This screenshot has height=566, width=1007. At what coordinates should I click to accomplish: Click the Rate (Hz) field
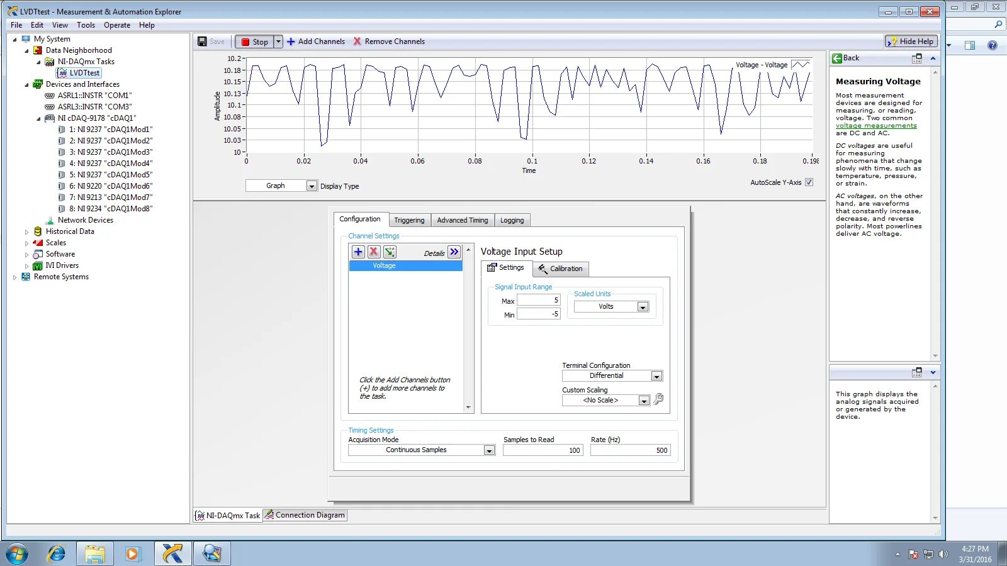click(x=631, y=450)
